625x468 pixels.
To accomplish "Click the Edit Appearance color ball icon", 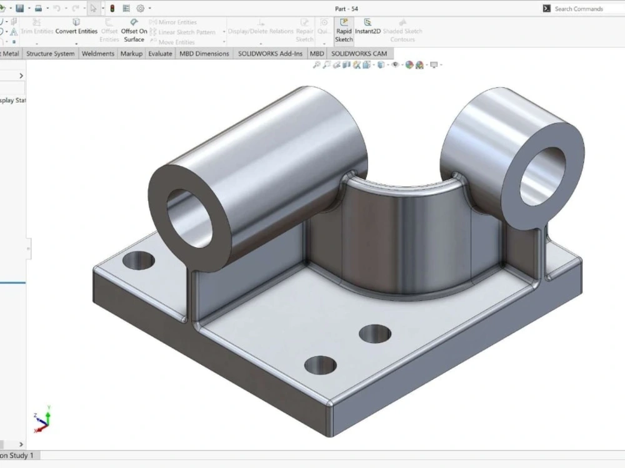I will [409, 64].
